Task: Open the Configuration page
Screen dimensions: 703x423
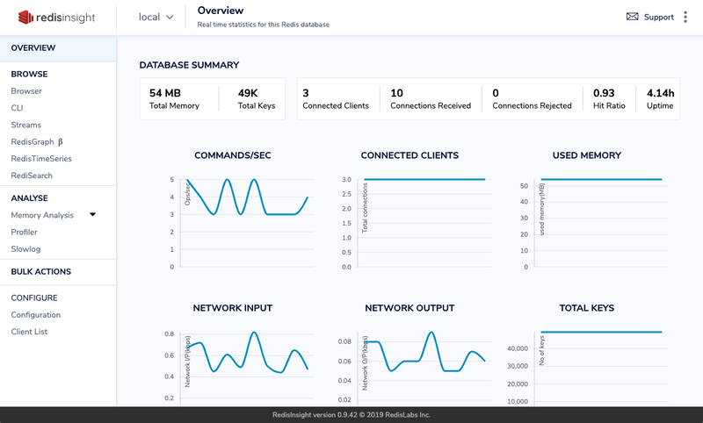Action: (36, 315)
